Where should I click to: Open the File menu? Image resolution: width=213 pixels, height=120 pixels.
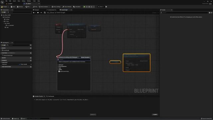point(6,1)
